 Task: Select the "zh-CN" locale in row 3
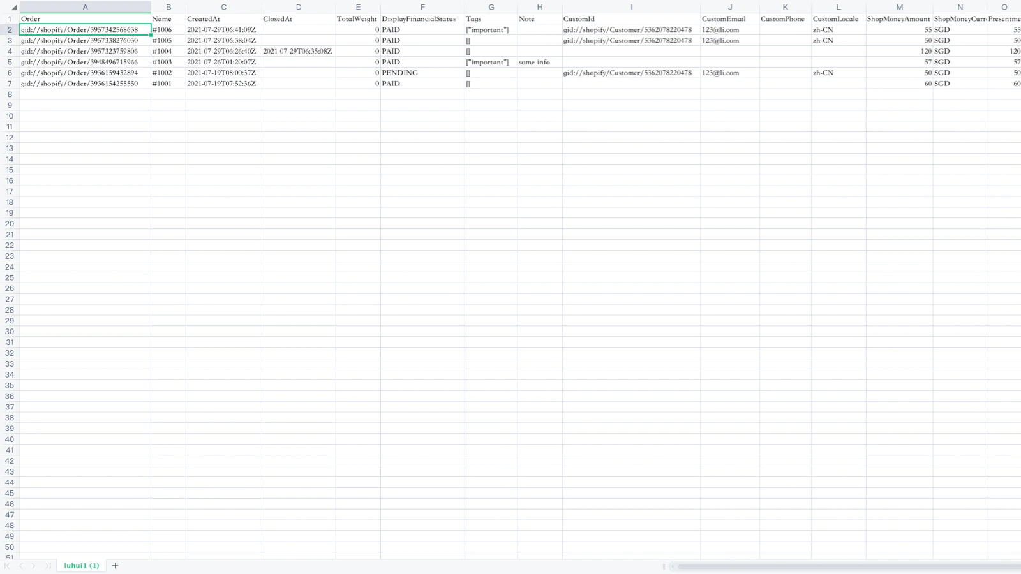pyautogui.click(x=838, y=40)
